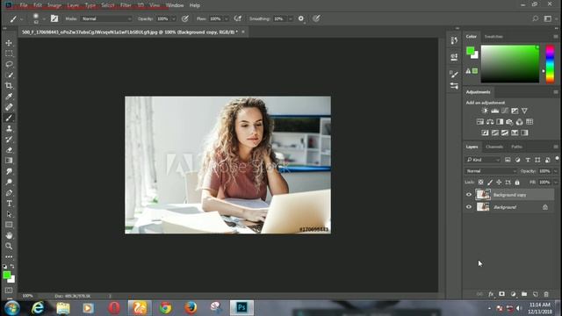
Task: Open the File menu
Action: (x=24, y=5)
